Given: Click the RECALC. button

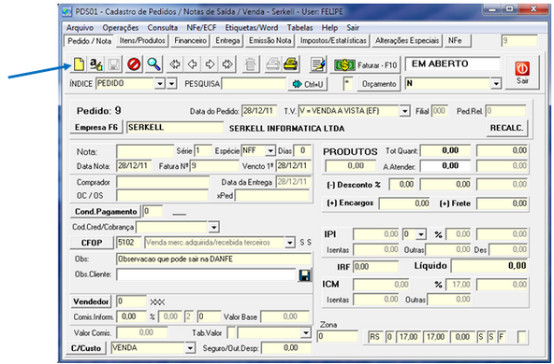Looking at the screenshot, I should pos(506,128).
